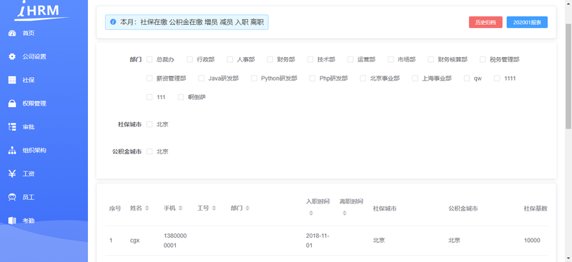Viewport: 572px width, 262px height.
Task: Click the 工资 yen icon
Action: (x=12, y=173)
